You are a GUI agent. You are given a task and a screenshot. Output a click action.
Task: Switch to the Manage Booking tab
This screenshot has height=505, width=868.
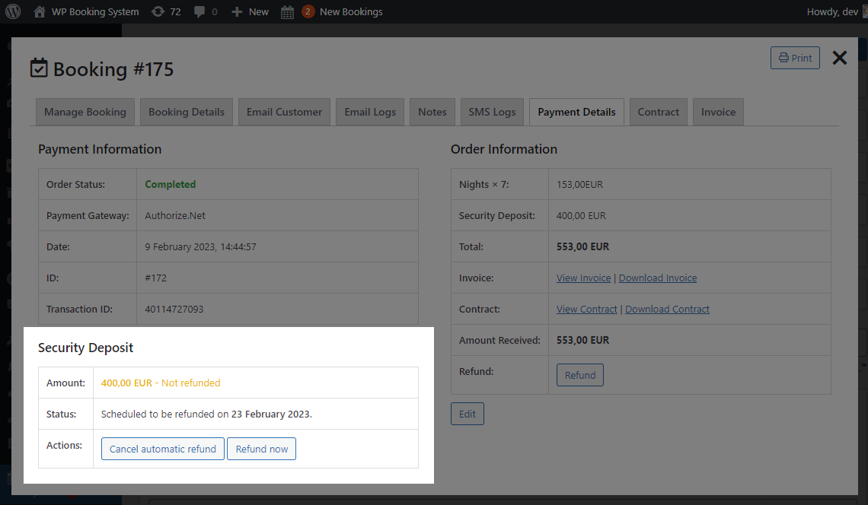85,112
